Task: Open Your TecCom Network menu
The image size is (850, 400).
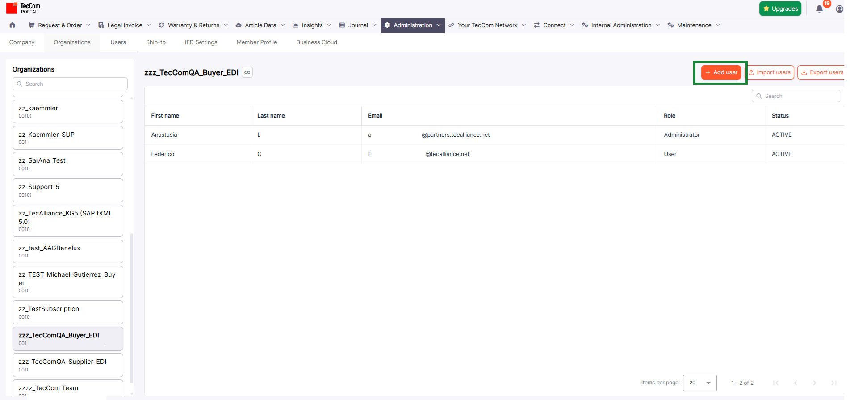Action: point(487,25)
